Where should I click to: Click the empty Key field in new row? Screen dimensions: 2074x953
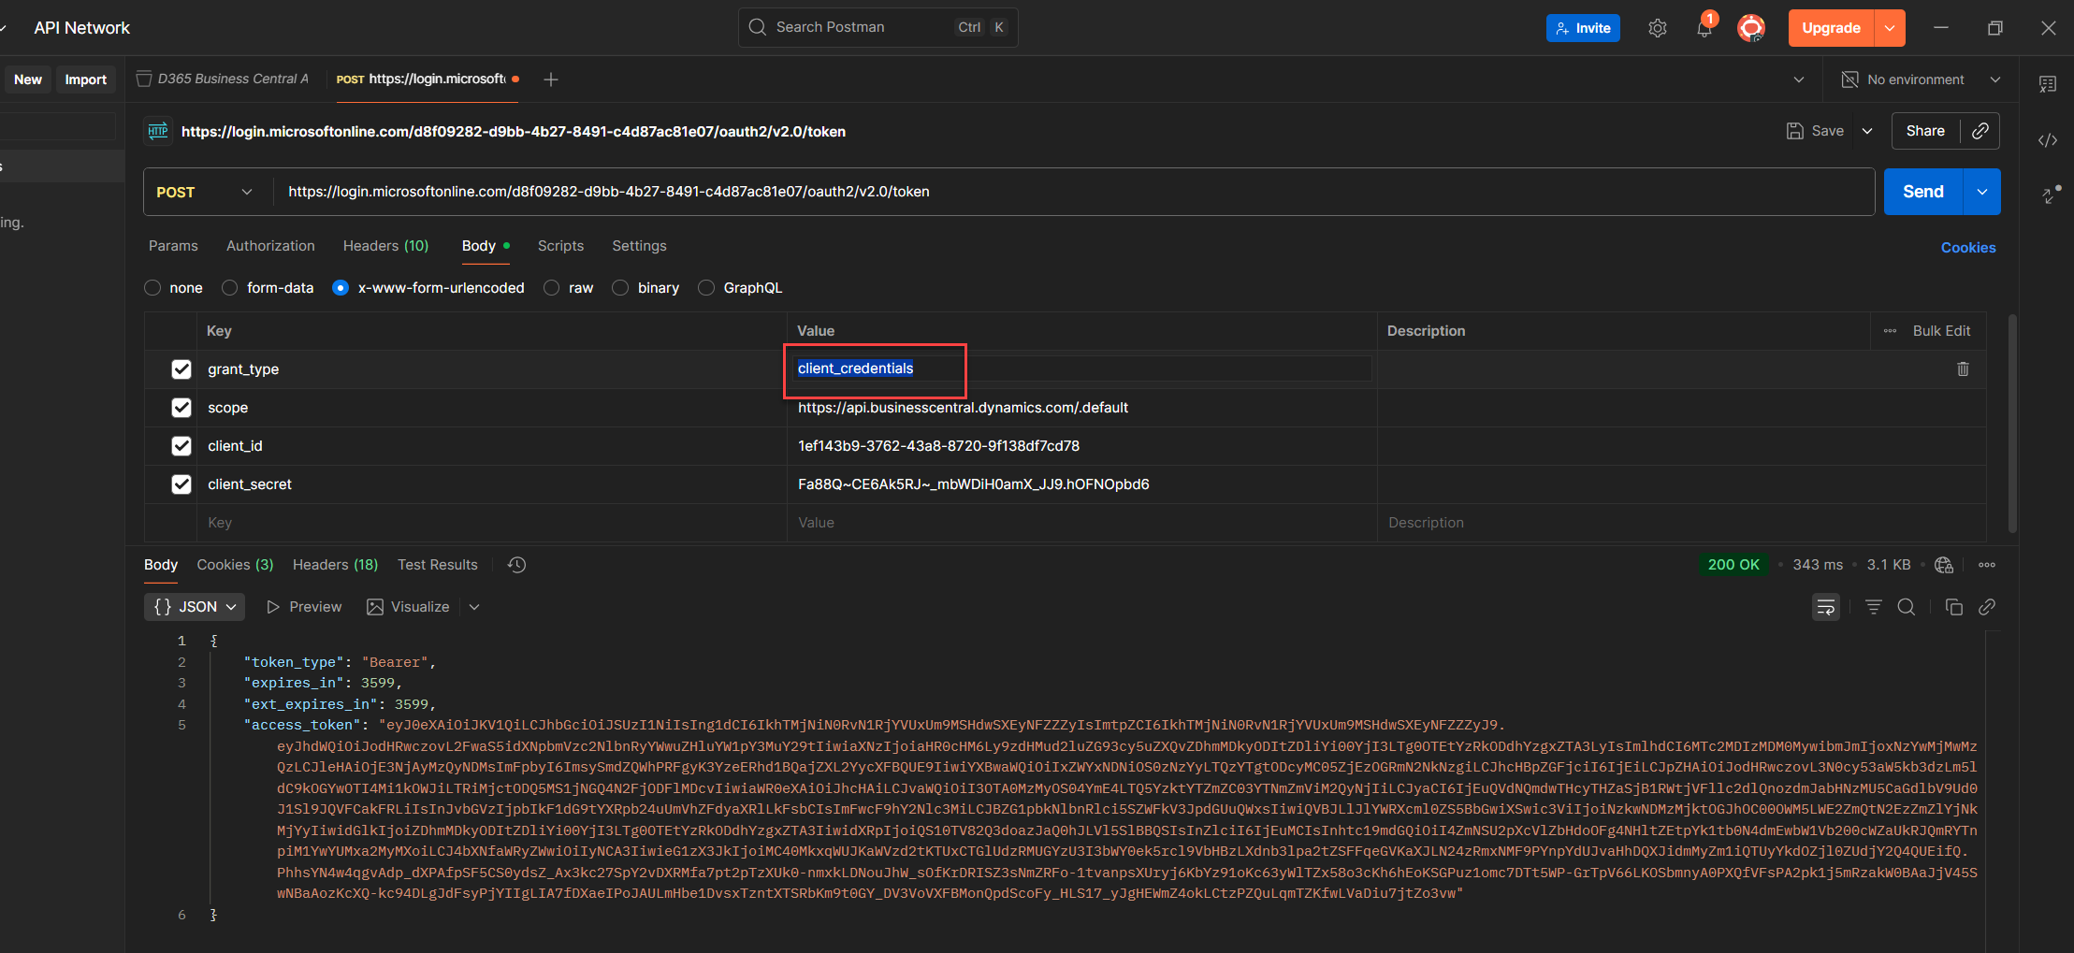point(493,523)
